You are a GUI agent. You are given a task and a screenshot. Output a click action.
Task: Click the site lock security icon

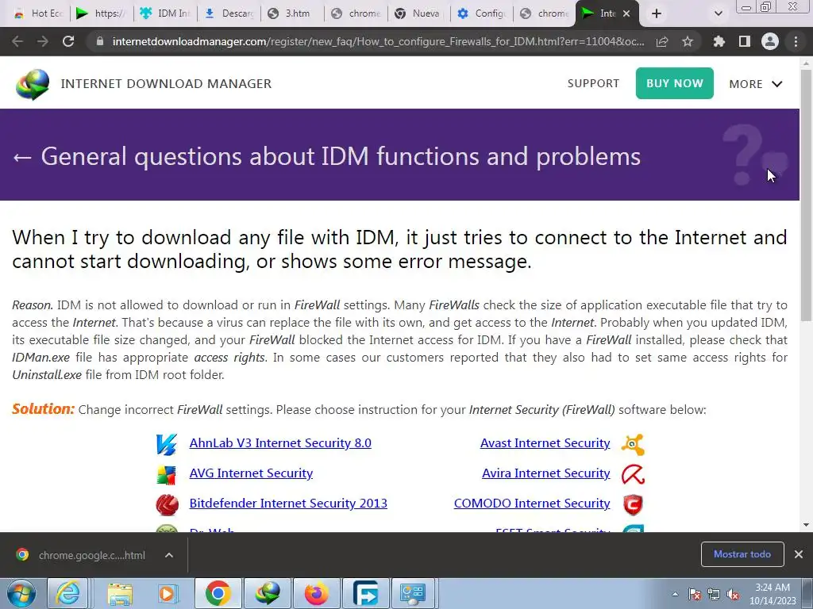(x=100, y=41)
